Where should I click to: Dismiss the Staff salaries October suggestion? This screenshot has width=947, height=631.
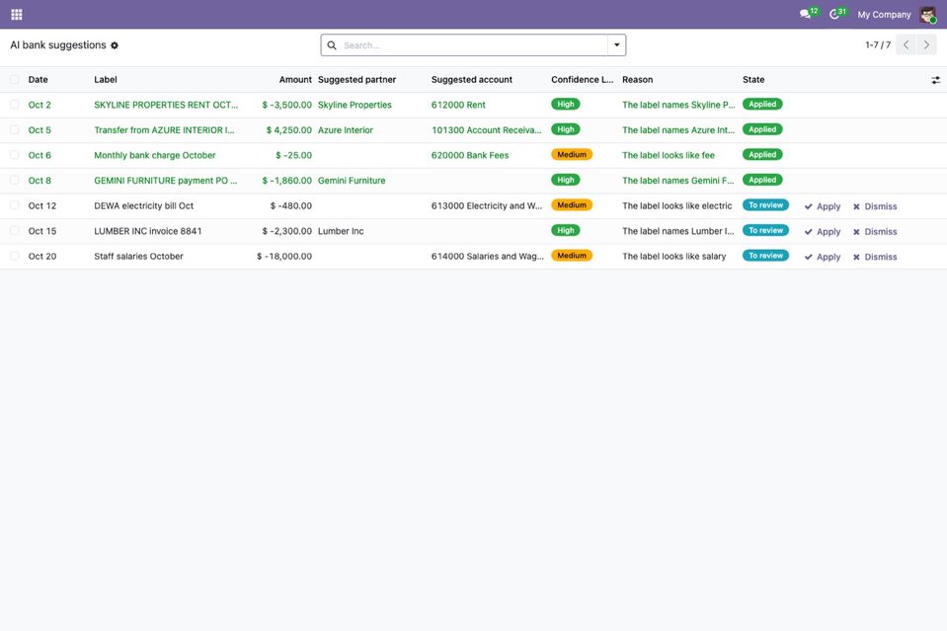875,257
